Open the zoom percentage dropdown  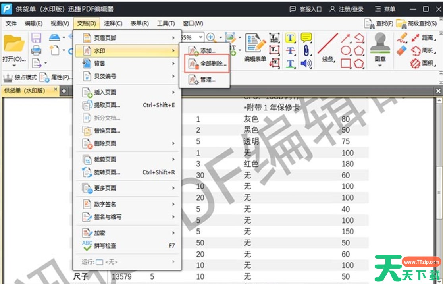point(200,37)
